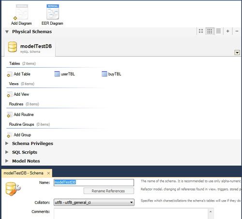This screenshot has height=219, width=242.
Task: Close the modelTestDB - Schema tab
Action: 48,173
